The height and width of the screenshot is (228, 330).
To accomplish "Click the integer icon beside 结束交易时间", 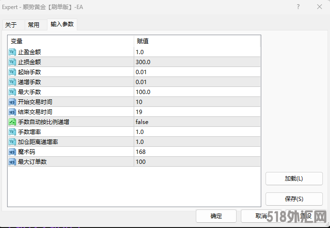I will tap(12, 112).
